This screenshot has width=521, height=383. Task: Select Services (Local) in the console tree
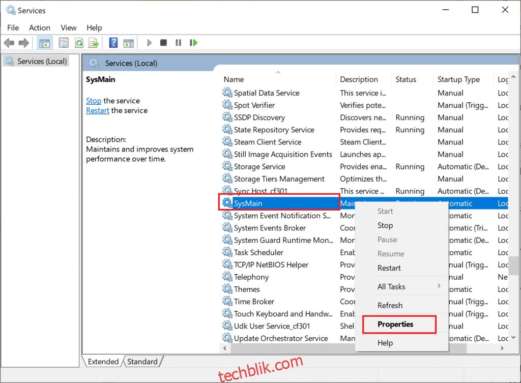coord(36,61)
